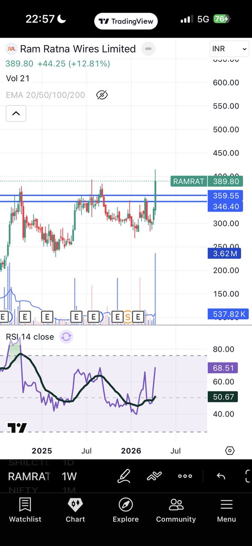
Task: Click the +44.25 (+12.81%) change text
Action: point(74,64)
